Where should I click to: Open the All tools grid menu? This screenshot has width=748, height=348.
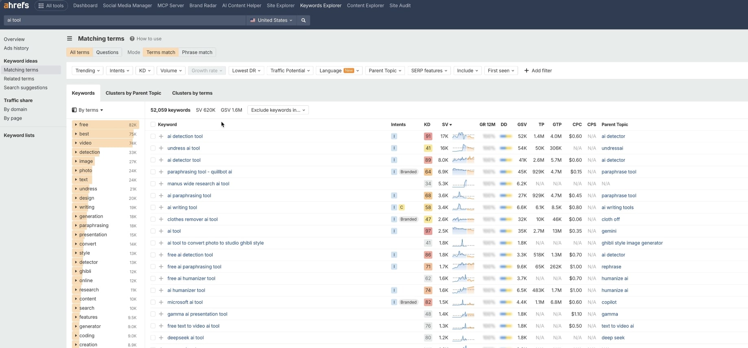51,6
